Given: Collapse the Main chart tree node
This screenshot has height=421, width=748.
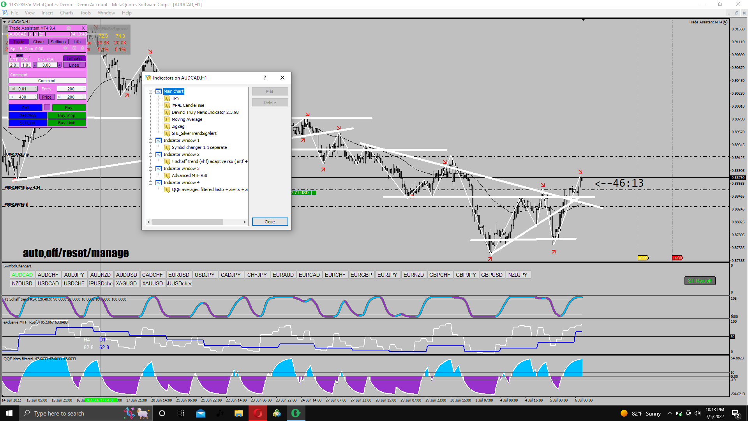Looking at the screenshot, I should pyautogui.click(x=150, y=92).
